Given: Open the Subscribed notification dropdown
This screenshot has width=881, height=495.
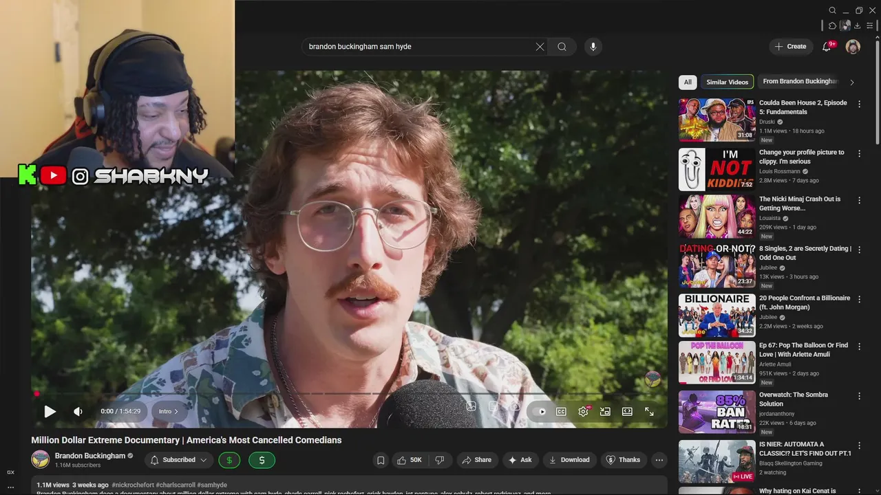Looking at the screenshot, I should 179,460.
